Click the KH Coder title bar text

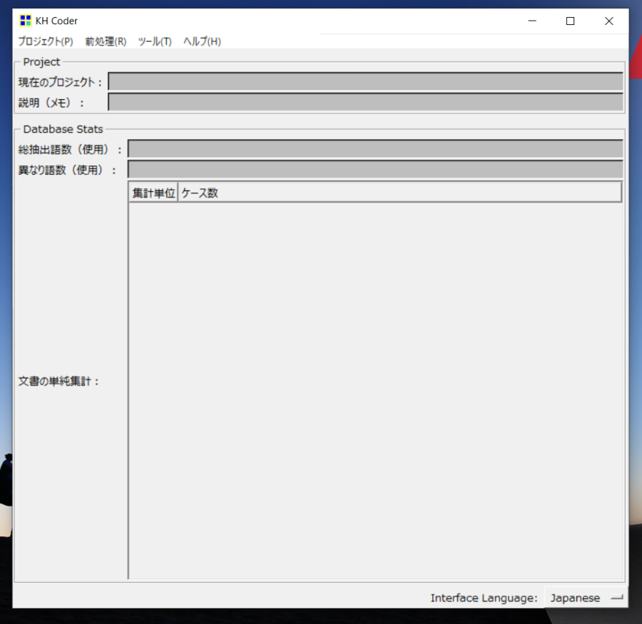(56, 20)
